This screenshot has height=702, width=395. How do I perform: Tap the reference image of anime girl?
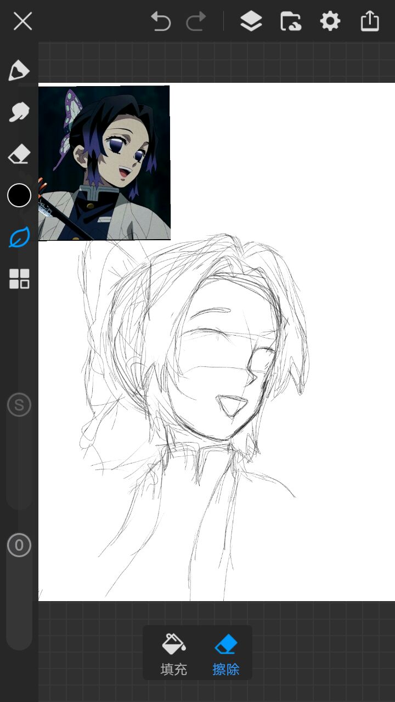[x=104, y=163]
